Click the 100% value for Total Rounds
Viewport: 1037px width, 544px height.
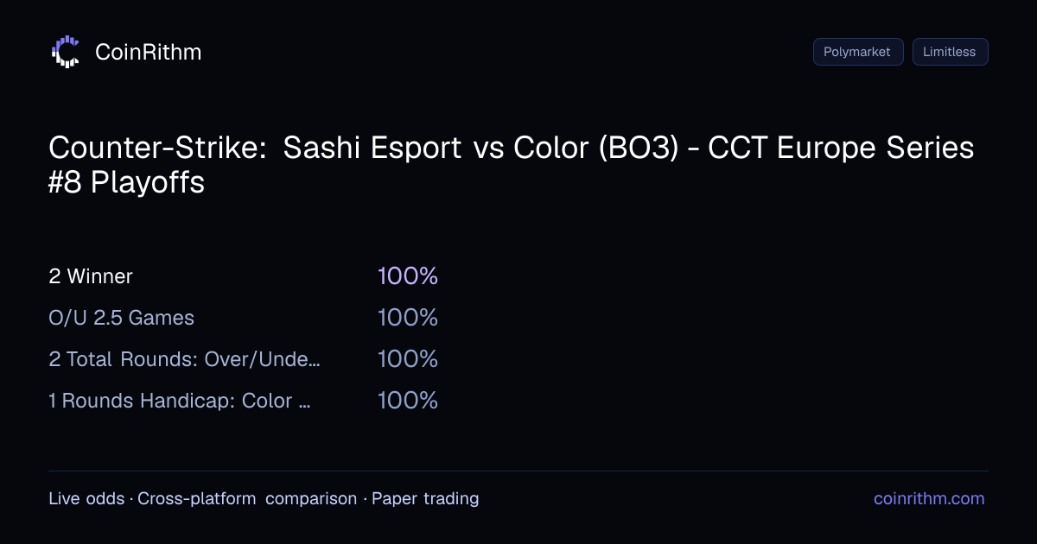pyautogui.click(x=408, y=359)
